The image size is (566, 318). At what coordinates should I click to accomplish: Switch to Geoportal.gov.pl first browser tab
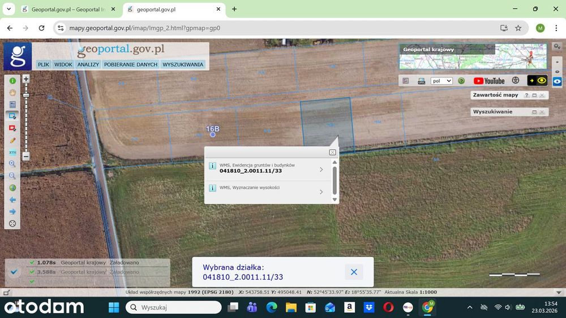pos(68,10)
